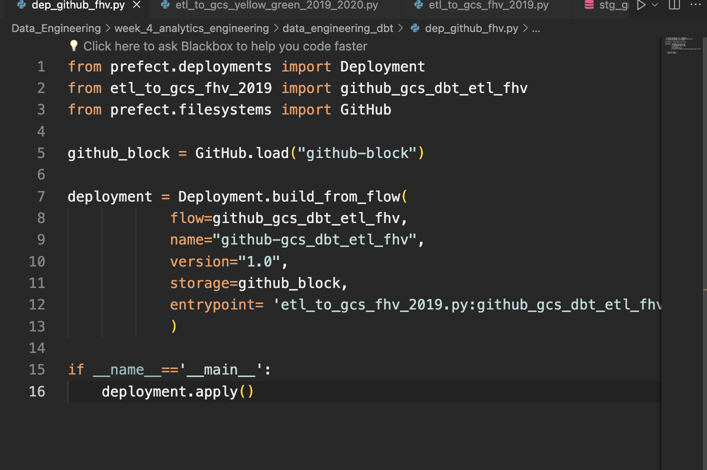The height and width of the screenshot is (470, 707).
Task: Select Data_Engineering breadcrumb folder
Action: point(56,28)
